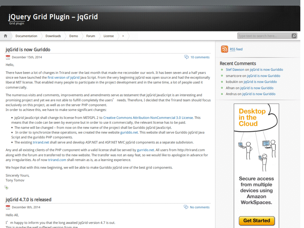The height and width of the screenshot is (228, 304).
Task: Click the tag icon below Tony Tomov
Action: 7,188
